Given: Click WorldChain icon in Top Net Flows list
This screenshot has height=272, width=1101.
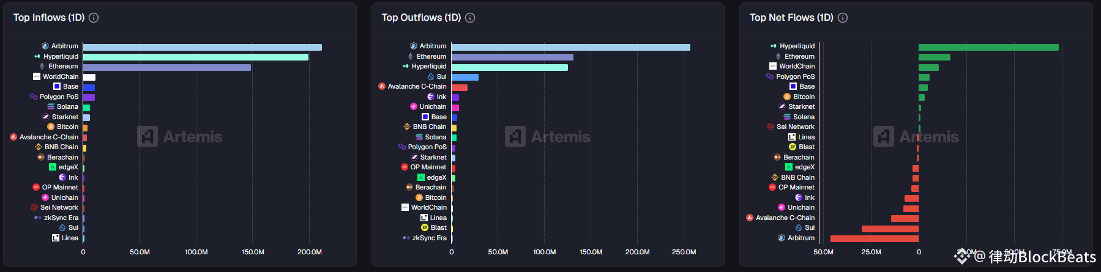Looking at the screenshot, I should (x=773, y=66).
